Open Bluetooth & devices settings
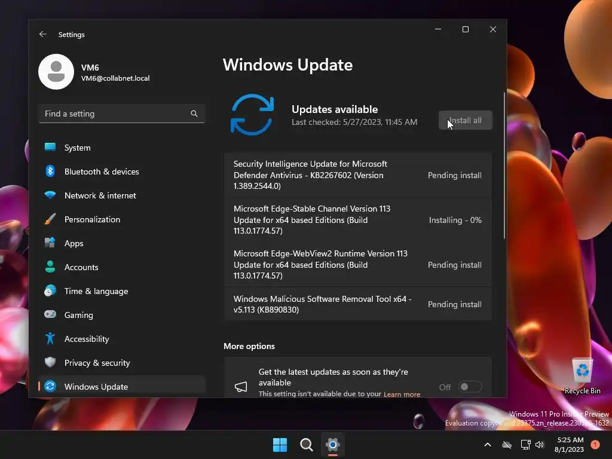612x459 pixels. (122, 172)
